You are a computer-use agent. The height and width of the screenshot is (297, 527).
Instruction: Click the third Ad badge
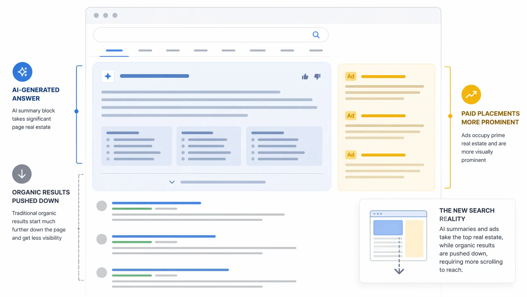click(351, 155)
